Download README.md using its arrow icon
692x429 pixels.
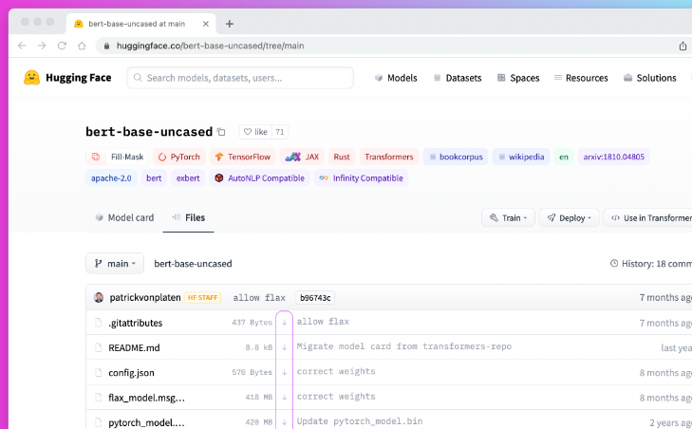click(285, 347)
